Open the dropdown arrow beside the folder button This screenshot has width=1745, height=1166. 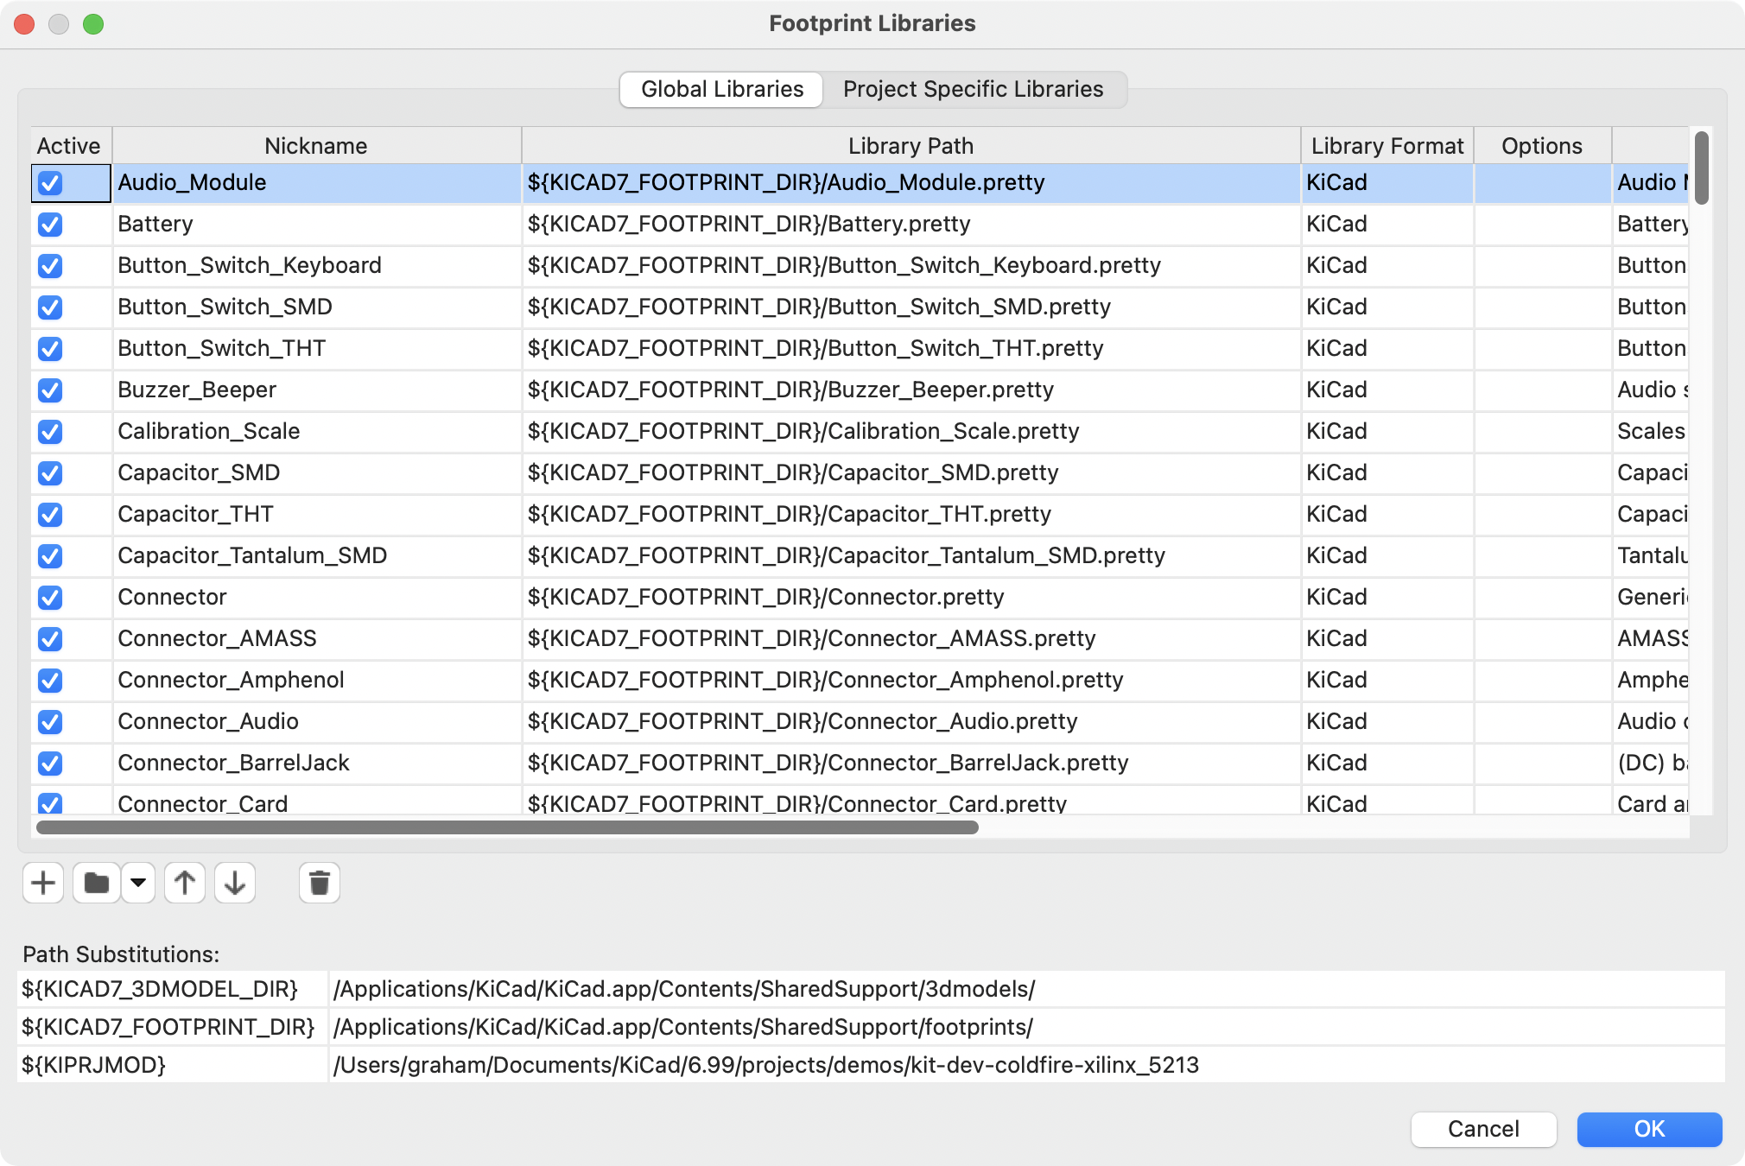138,883
